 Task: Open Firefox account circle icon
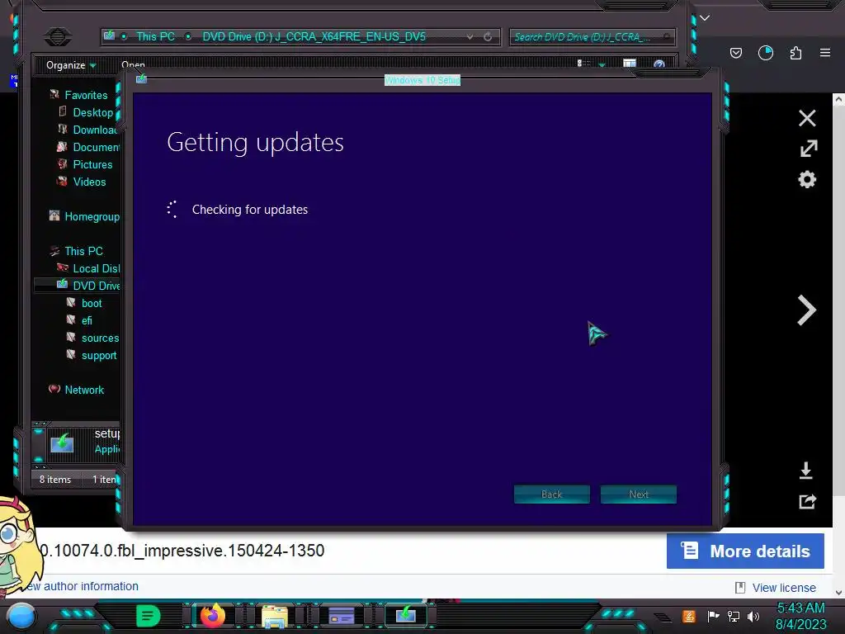[x=765, y=53]
